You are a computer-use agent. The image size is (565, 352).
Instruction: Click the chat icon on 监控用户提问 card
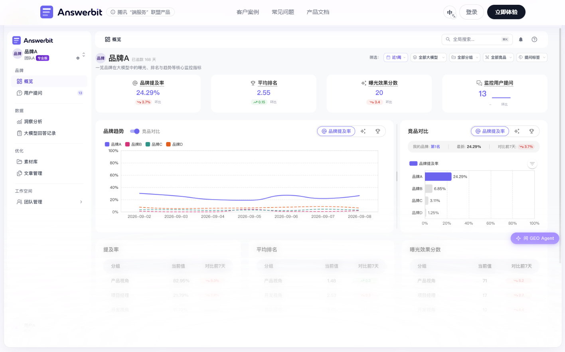pos(479,83)
